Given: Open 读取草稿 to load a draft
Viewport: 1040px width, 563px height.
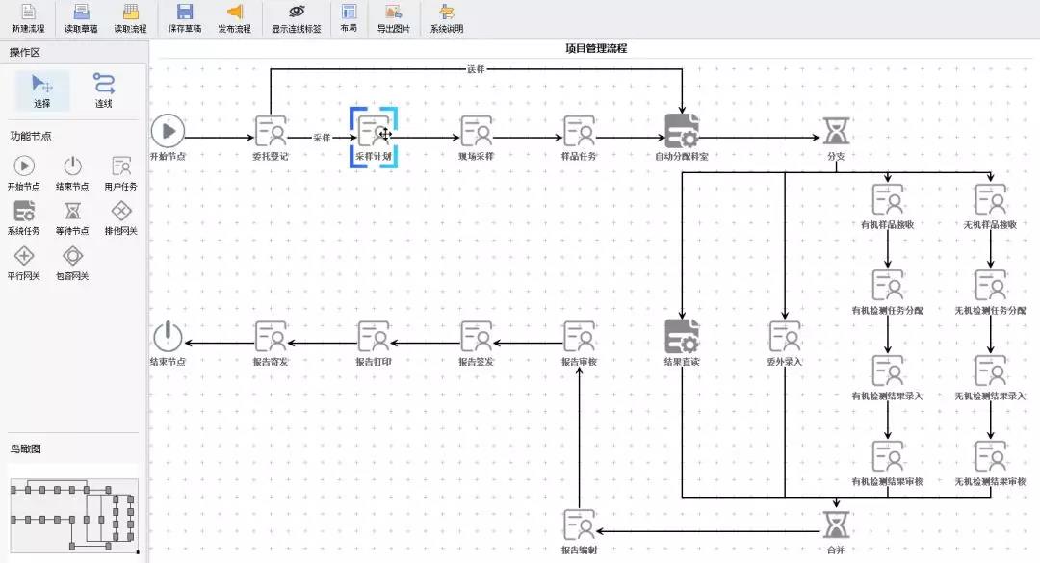Looking at the screenshot, I should pyautogui.click(x=81, y=17).
